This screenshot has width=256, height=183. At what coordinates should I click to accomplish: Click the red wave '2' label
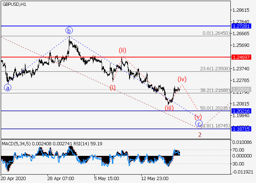(x=200, y=134)
